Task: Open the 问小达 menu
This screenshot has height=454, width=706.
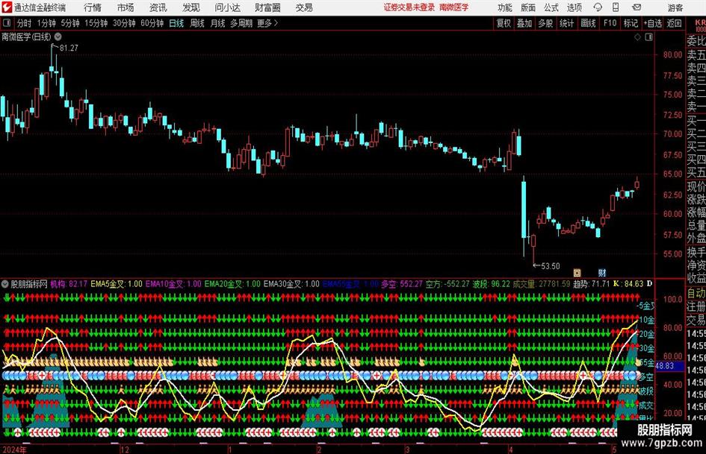Action: [227, 7]
